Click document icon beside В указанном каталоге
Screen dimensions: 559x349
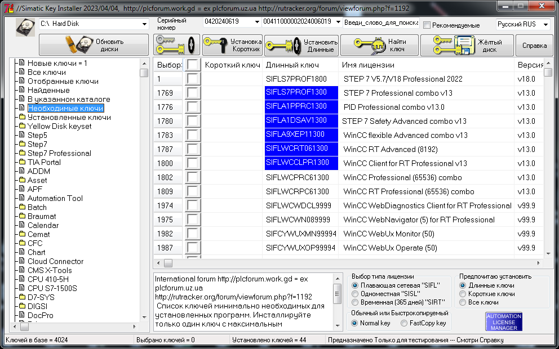point(22,99)
